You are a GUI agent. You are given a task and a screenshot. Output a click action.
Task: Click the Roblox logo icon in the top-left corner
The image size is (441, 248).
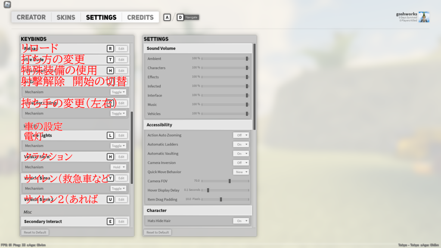[6, 5]
